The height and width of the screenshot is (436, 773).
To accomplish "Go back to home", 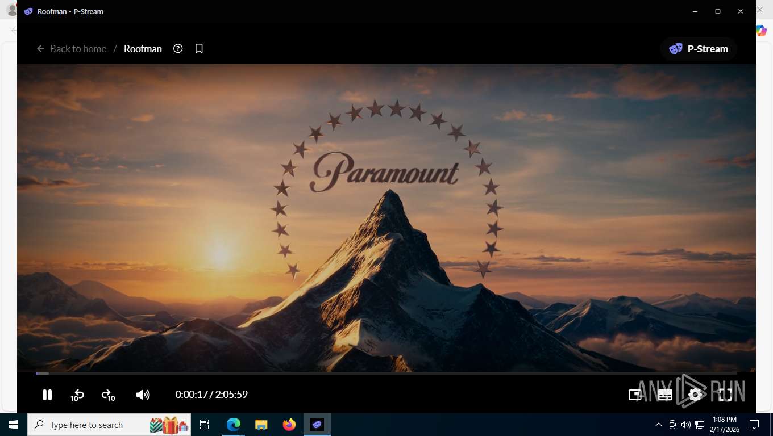I will pos(72,49).
